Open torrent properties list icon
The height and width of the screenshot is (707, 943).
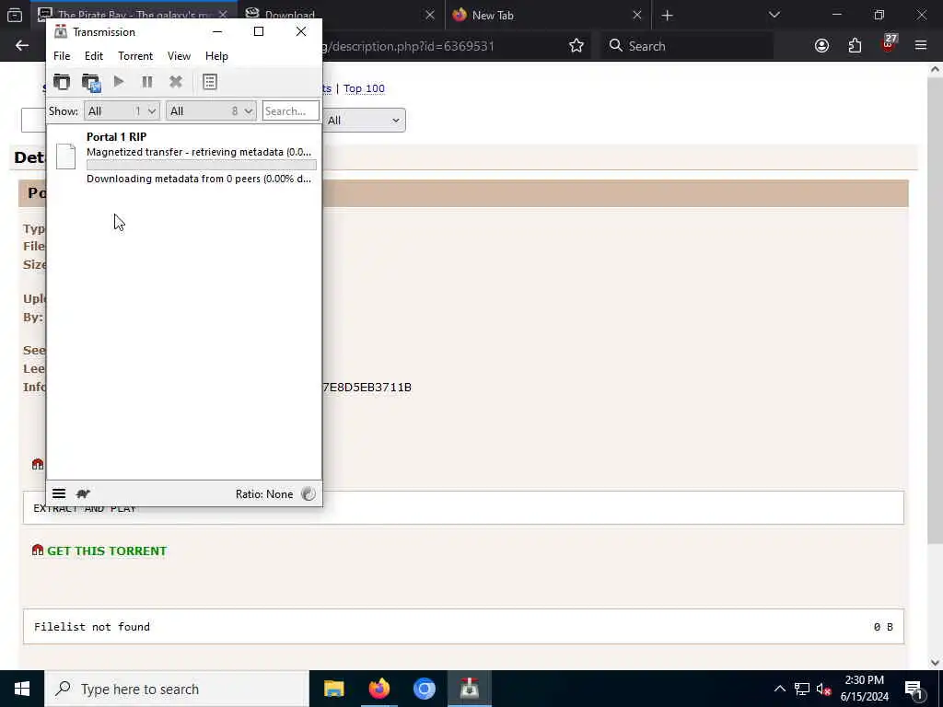209,82
